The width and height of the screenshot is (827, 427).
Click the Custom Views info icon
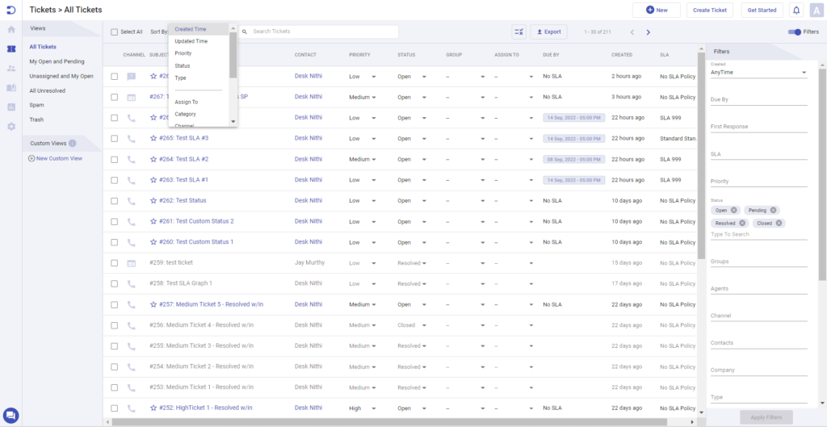tap(72, 143)
